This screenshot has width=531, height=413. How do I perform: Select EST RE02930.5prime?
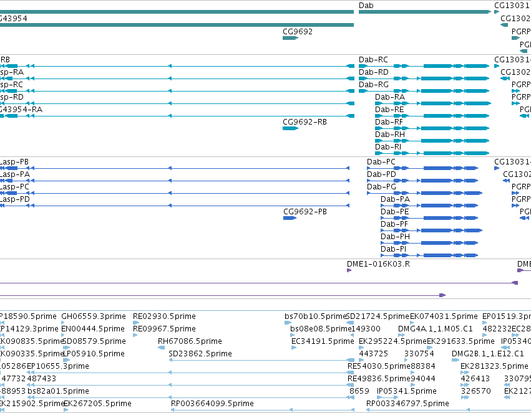click(164, 316)
